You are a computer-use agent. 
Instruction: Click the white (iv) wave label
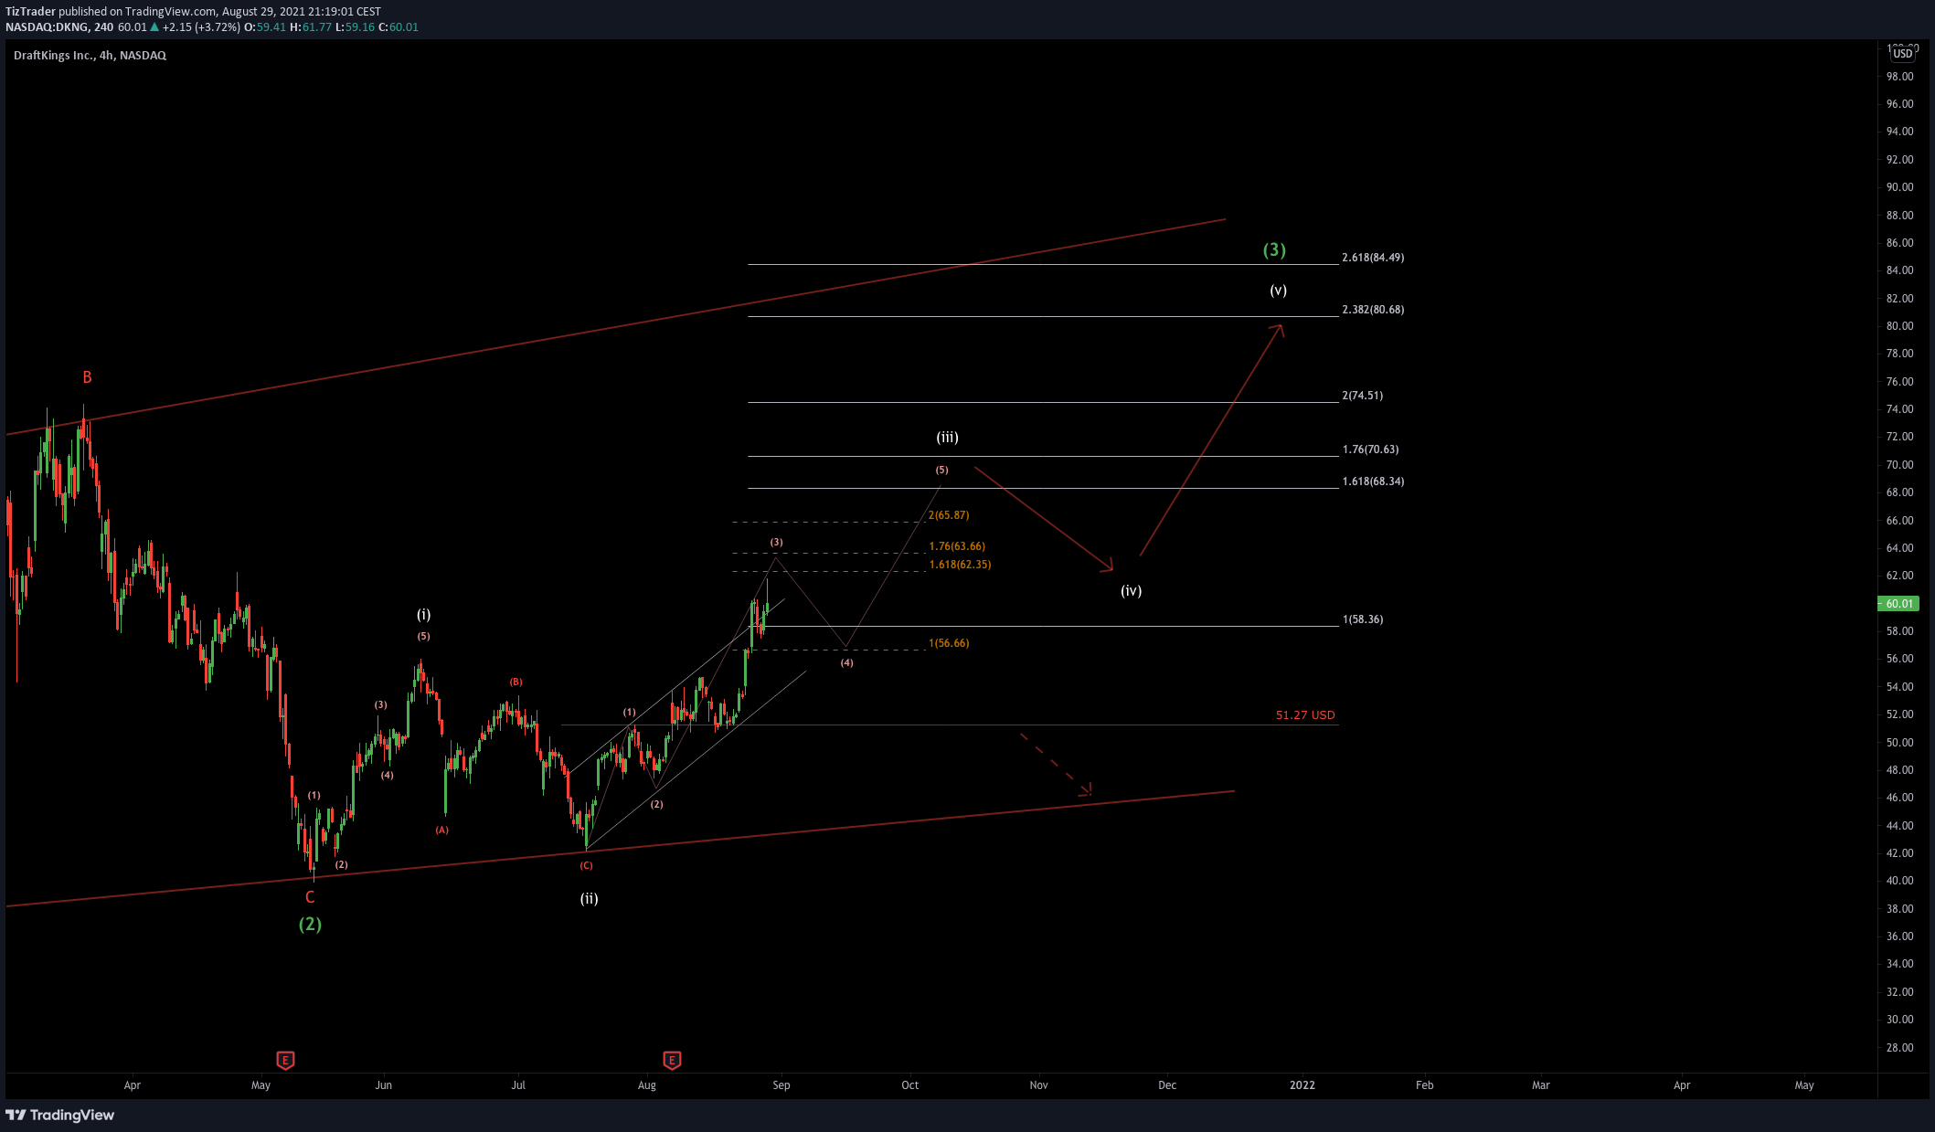1131,591
